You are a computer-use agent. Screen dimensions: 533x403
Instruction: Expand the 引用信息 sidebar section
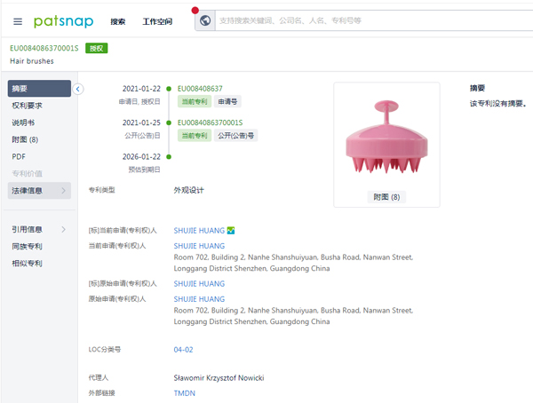click(39, 229)
